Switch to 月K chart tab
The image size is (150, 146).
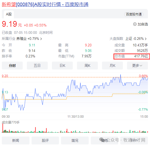point(112,66)
